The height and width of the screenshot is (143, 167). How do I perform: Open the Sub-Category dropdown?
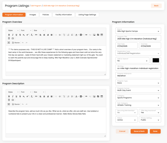(138, 105)
